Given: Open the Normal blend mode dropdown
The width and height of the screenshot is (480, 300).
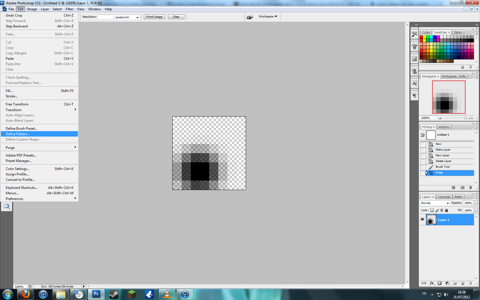Looking at the screenshot, I should point(435,203).
